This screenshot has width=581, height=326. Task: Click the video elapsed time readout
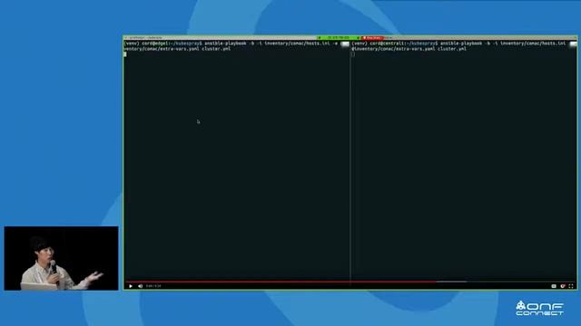tap(153, 286)
